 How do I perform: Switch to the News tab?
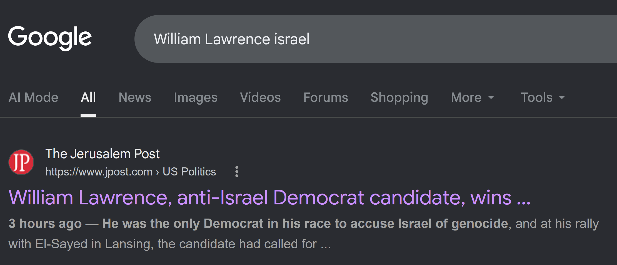coord(135,98)
